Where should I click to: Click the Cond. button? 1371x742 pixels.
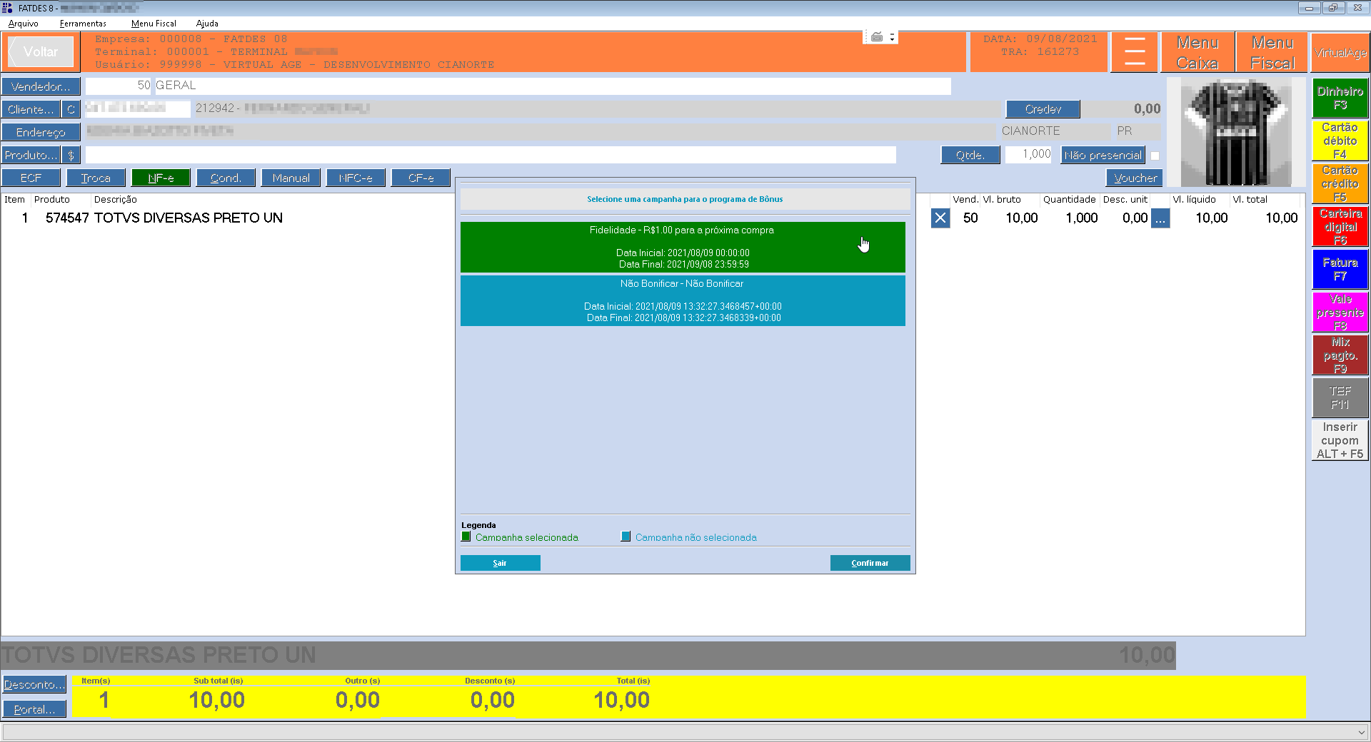[226, 178]
